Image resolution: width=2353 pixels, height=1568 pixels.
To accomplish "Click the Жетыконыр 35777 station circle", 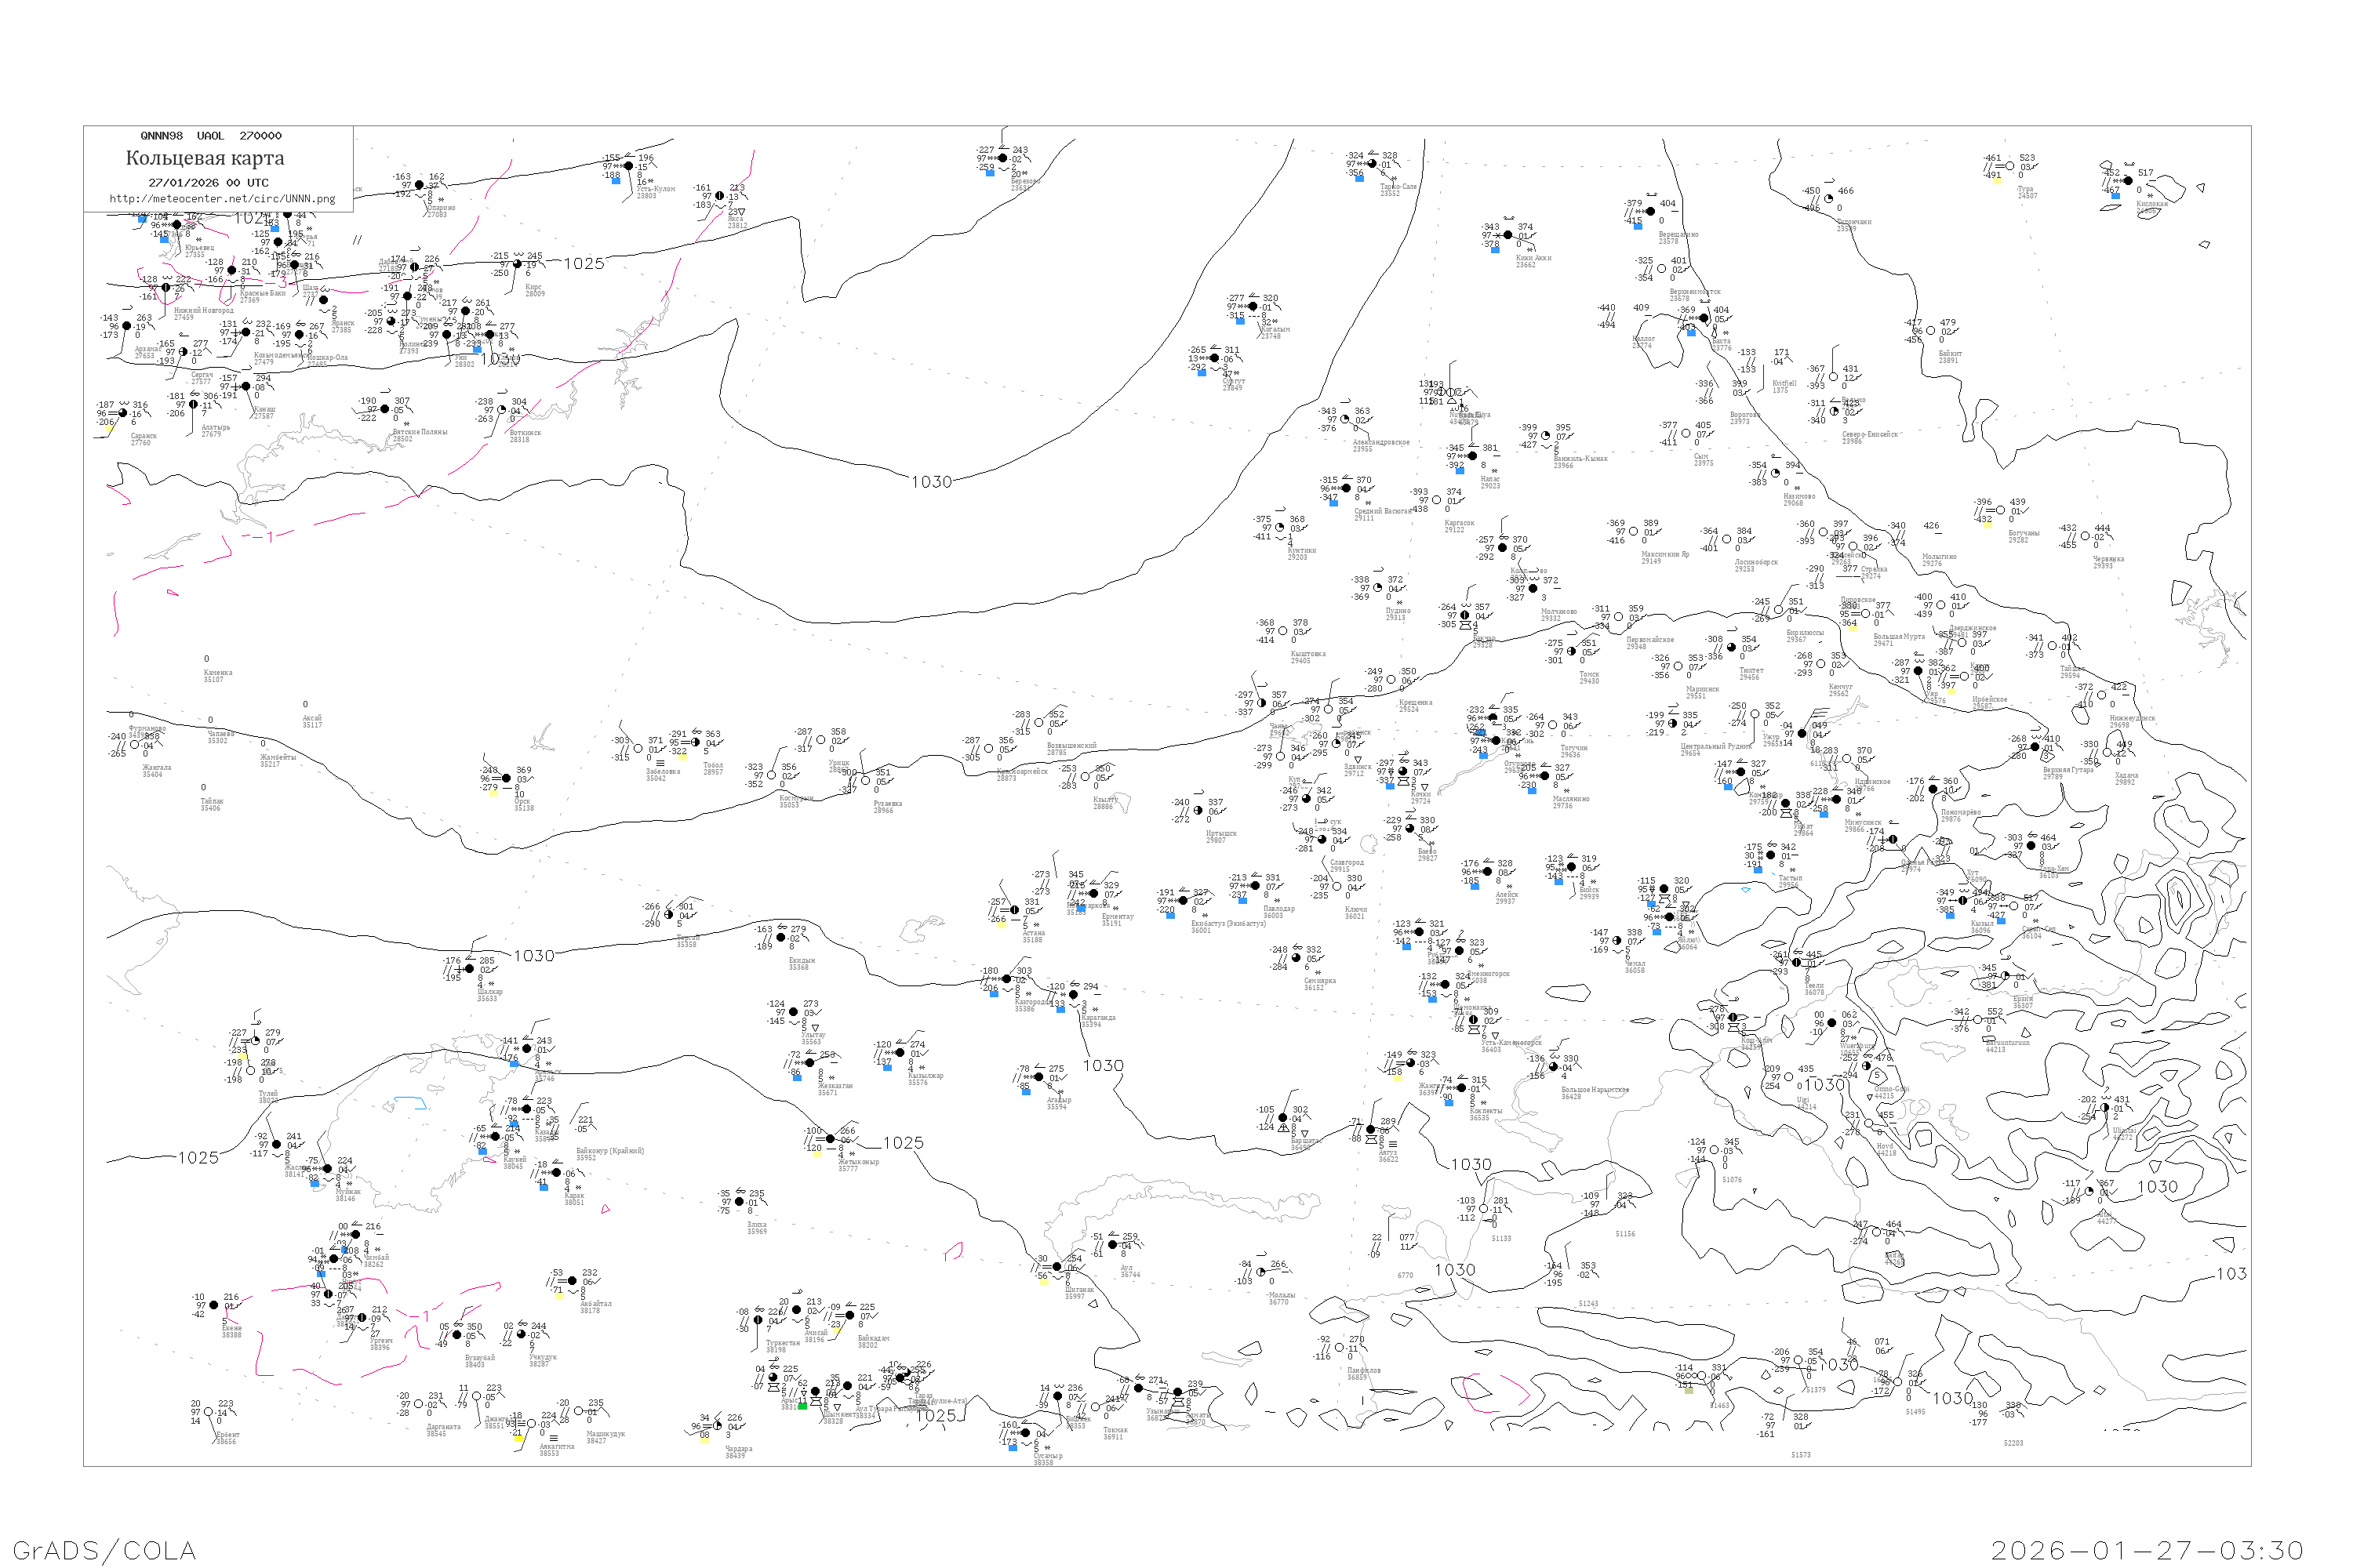I will pyautogui.click(x=829, y=1139).
